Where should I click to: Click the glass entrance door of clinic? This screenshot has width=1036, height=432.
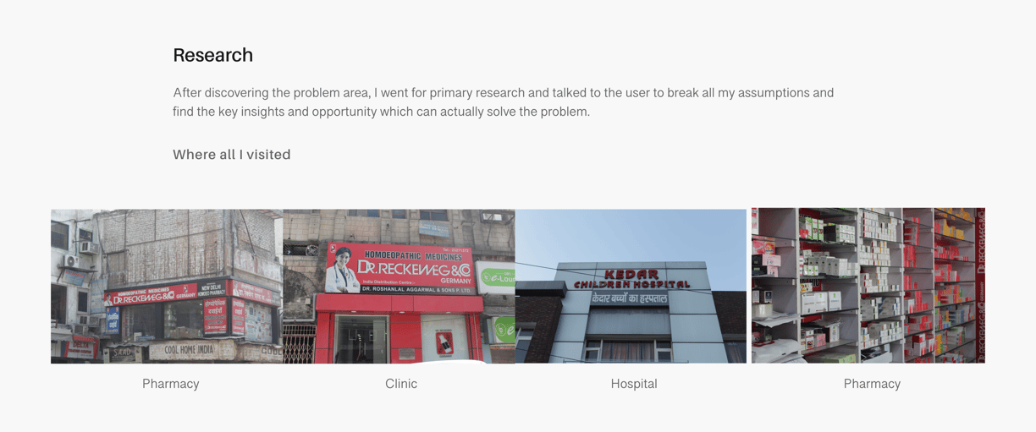[362, 339]
